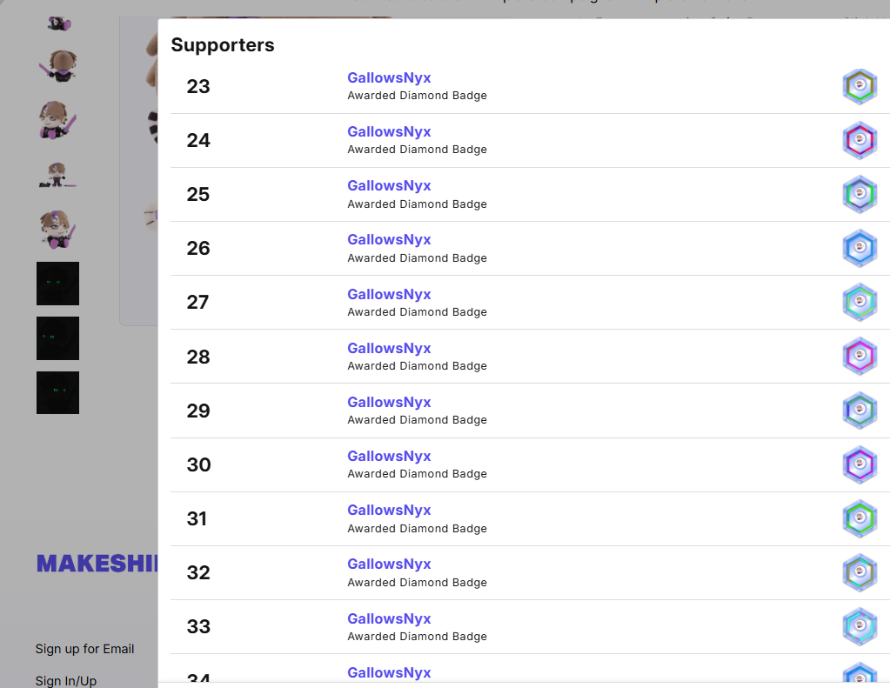Viewport: 890px width, 688px height.
Task: Click the Diamond Badge icon for supporter 28
Action: pyautogui.click(x=860, y=357)
